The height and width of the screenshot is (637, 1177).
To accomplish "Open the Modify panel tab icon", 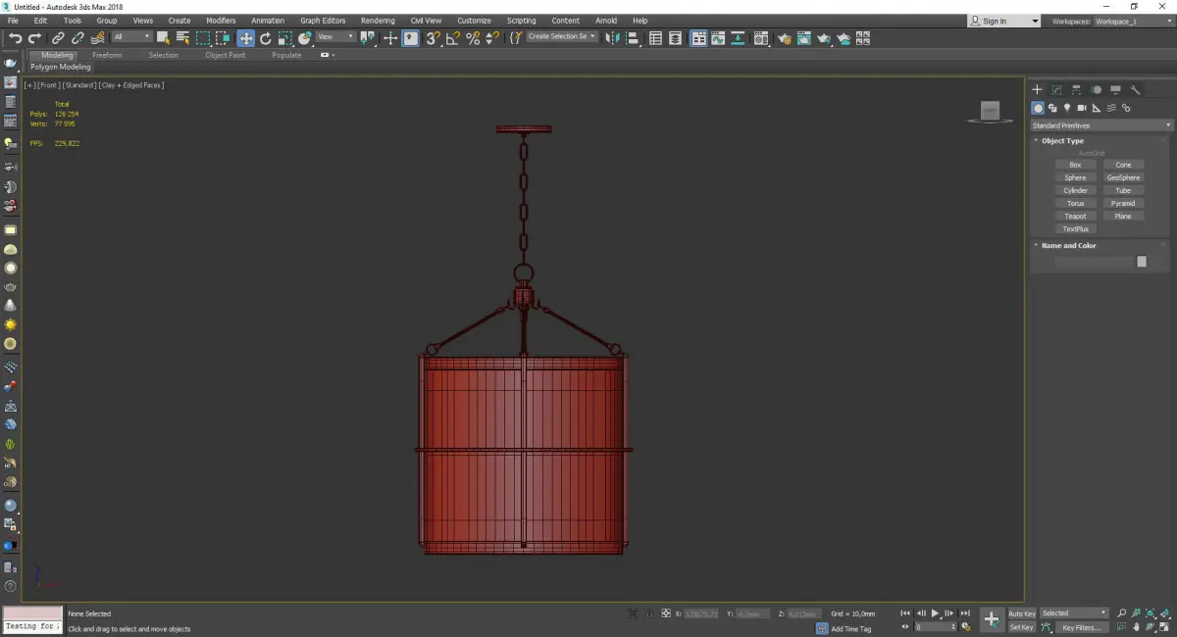I will point(1056,89).
